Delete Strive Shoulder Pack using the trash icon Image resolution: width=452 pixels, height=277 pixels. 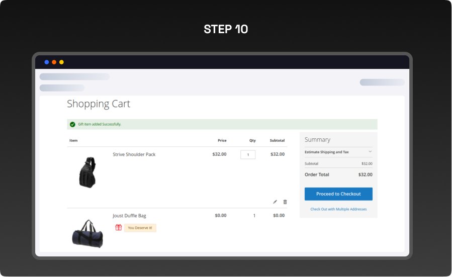(285, 202)
